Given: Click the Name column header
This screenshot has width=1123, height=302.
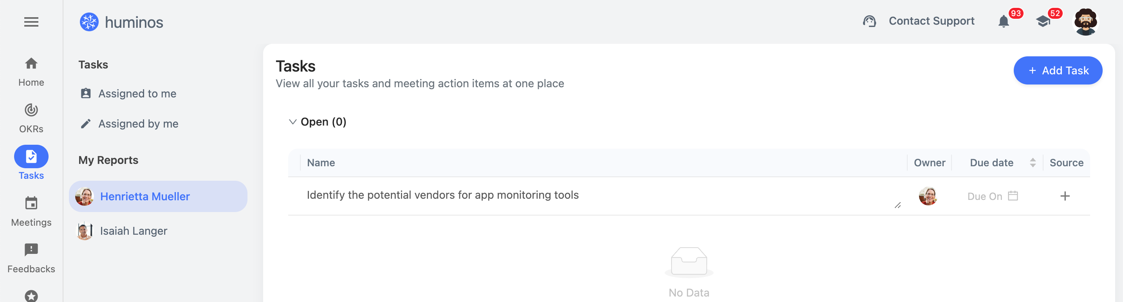Looking at the screenshot, I should point(321,163).
